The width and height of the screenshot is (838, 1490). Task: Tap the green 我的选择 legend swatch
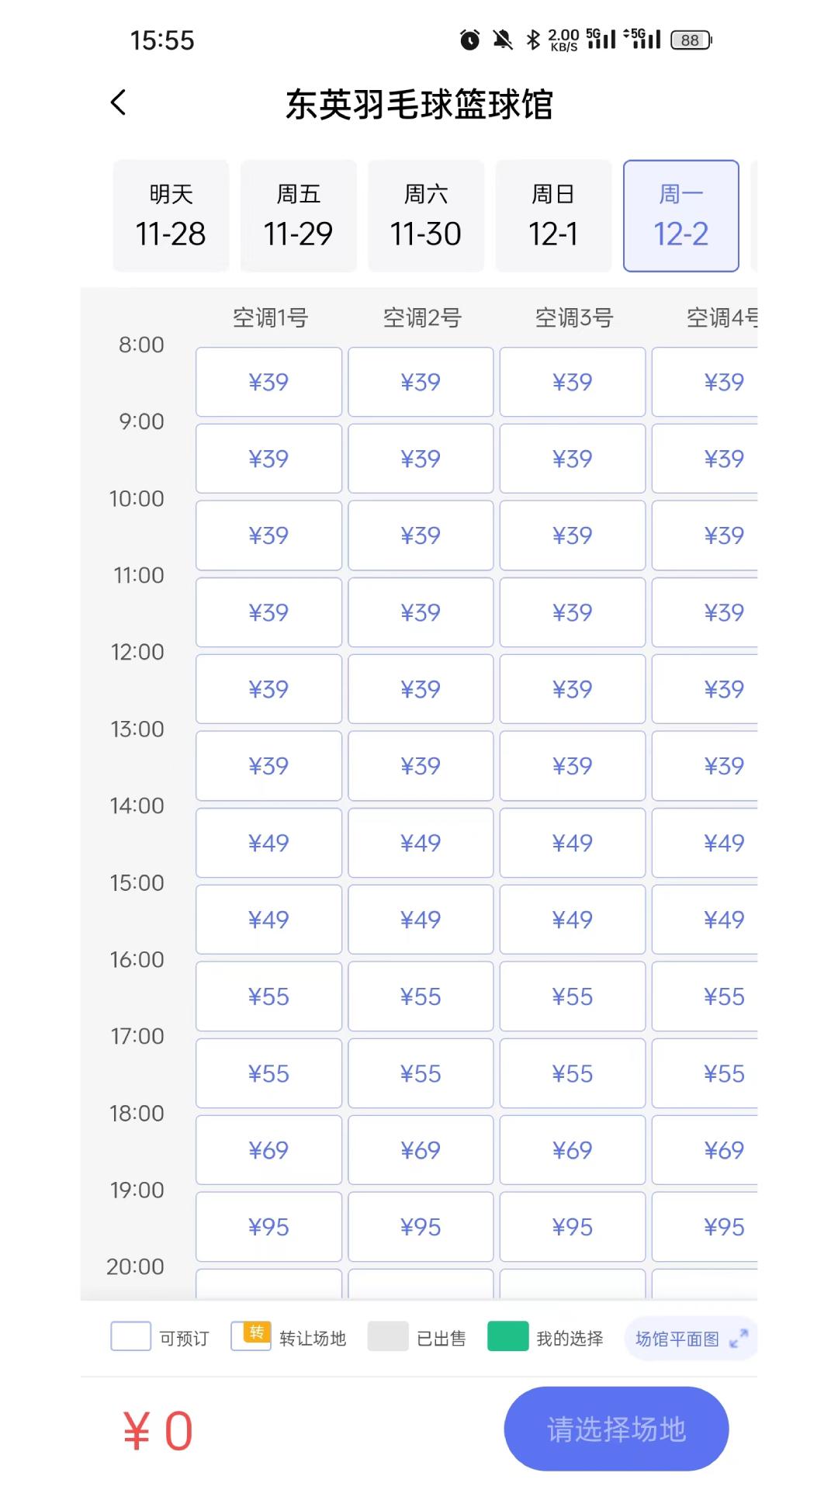click(x=508, y=1336)
